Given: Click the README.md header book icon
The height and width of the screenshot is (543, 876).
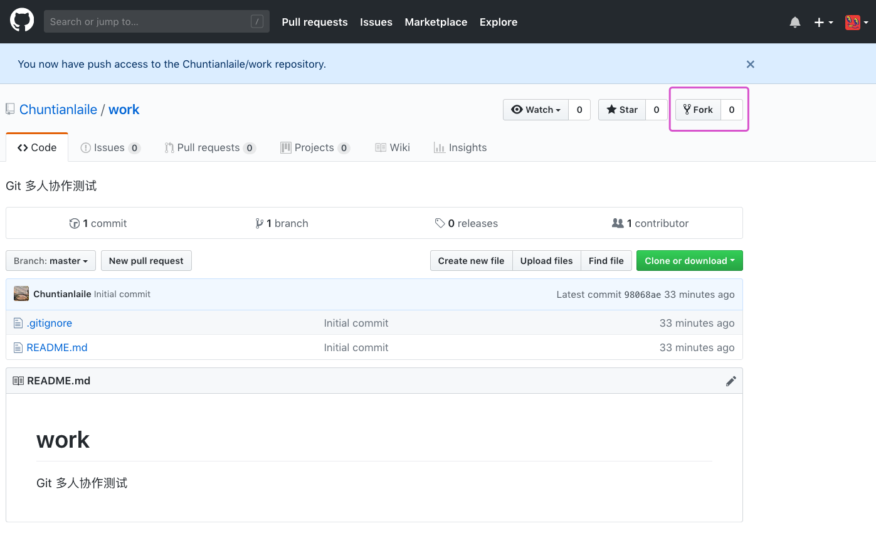Looking at the screenshot, I should coord(18,381).
